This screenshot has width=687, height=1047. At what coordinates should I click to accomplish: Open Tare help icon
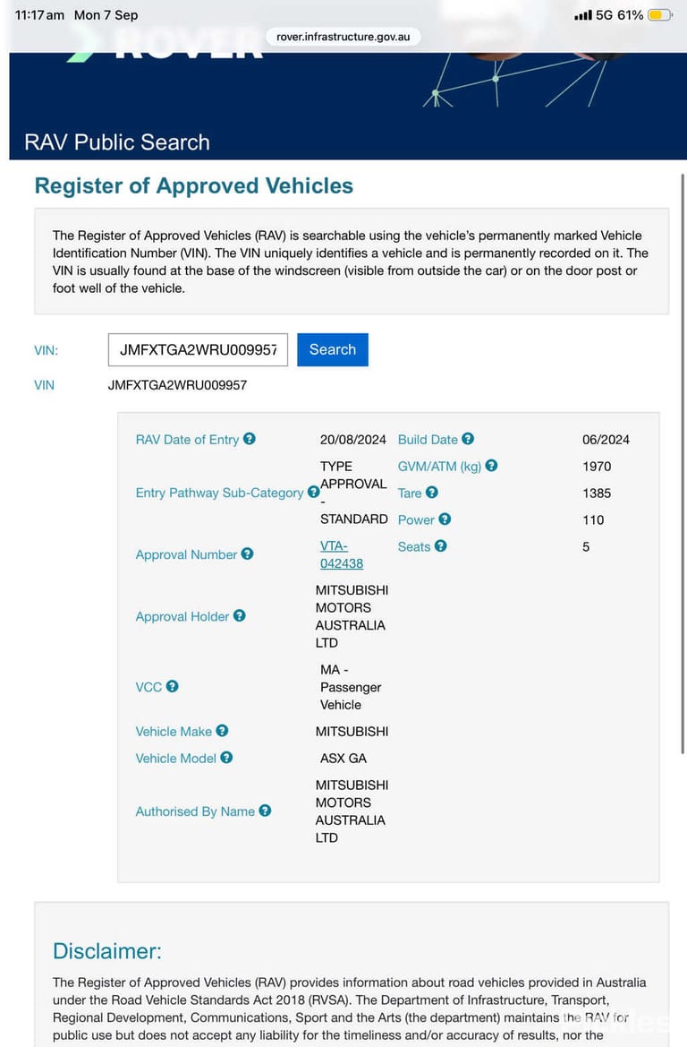point(432,492)
